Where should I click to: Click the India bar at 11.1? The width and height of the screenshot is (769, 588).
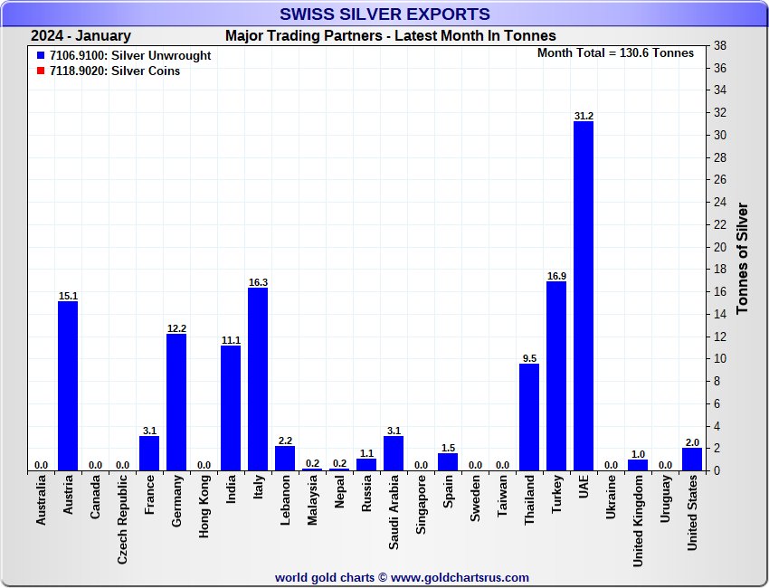[x=231, y=409]
